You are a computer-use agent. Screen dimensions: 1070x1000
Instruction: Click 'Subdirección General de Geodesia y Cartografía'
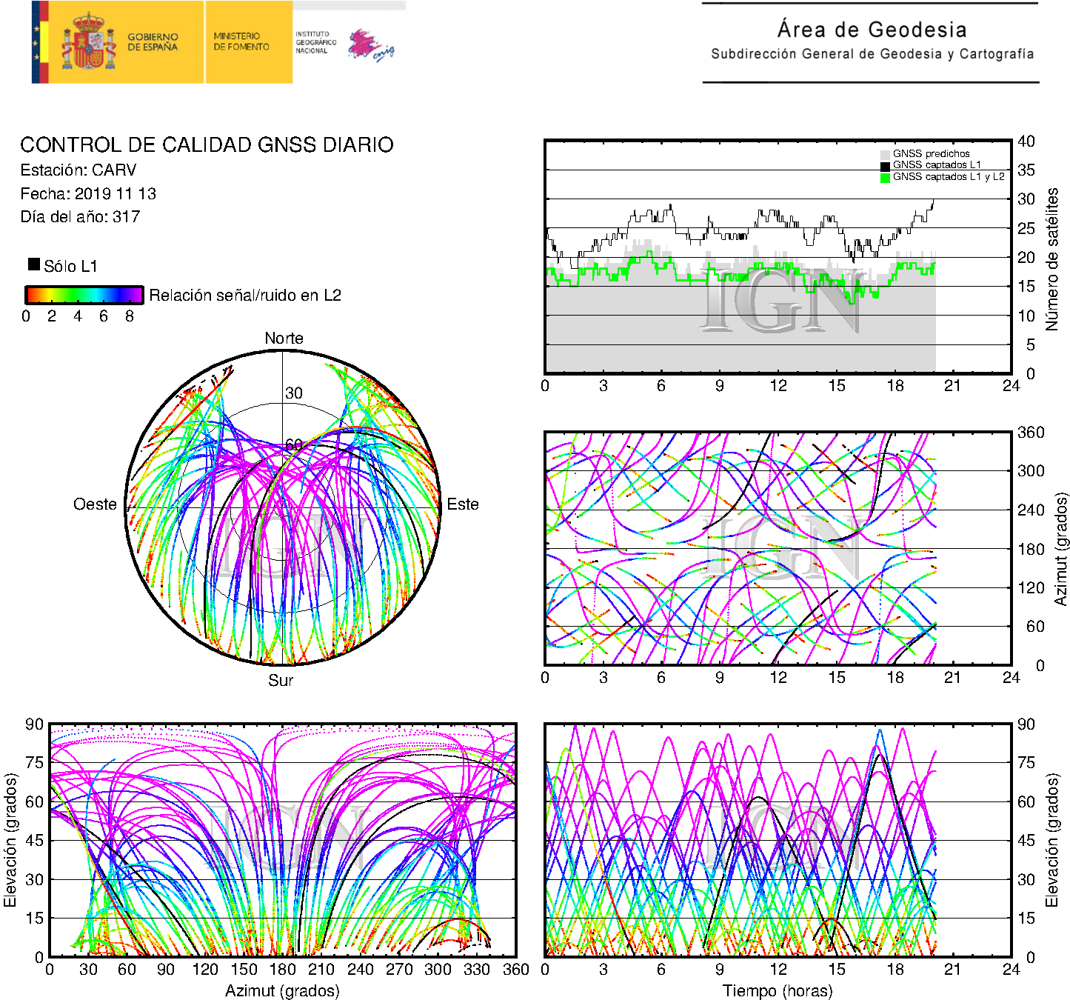pyautogui.click(x=872, y=54)
